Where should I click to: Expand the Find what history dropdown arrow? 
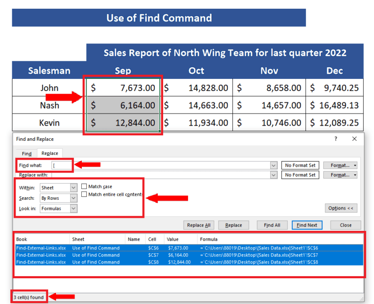point(274,165)
